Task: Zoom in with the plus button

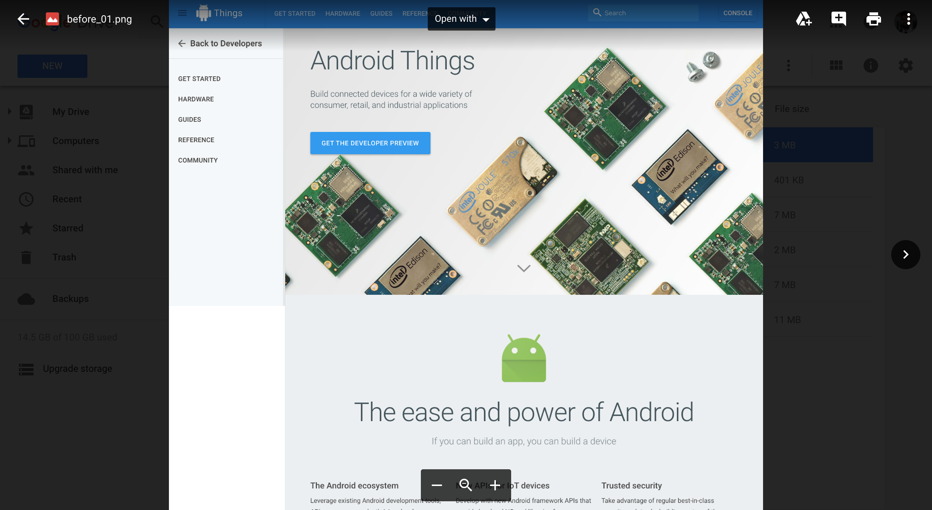Action: click(495, 485)
